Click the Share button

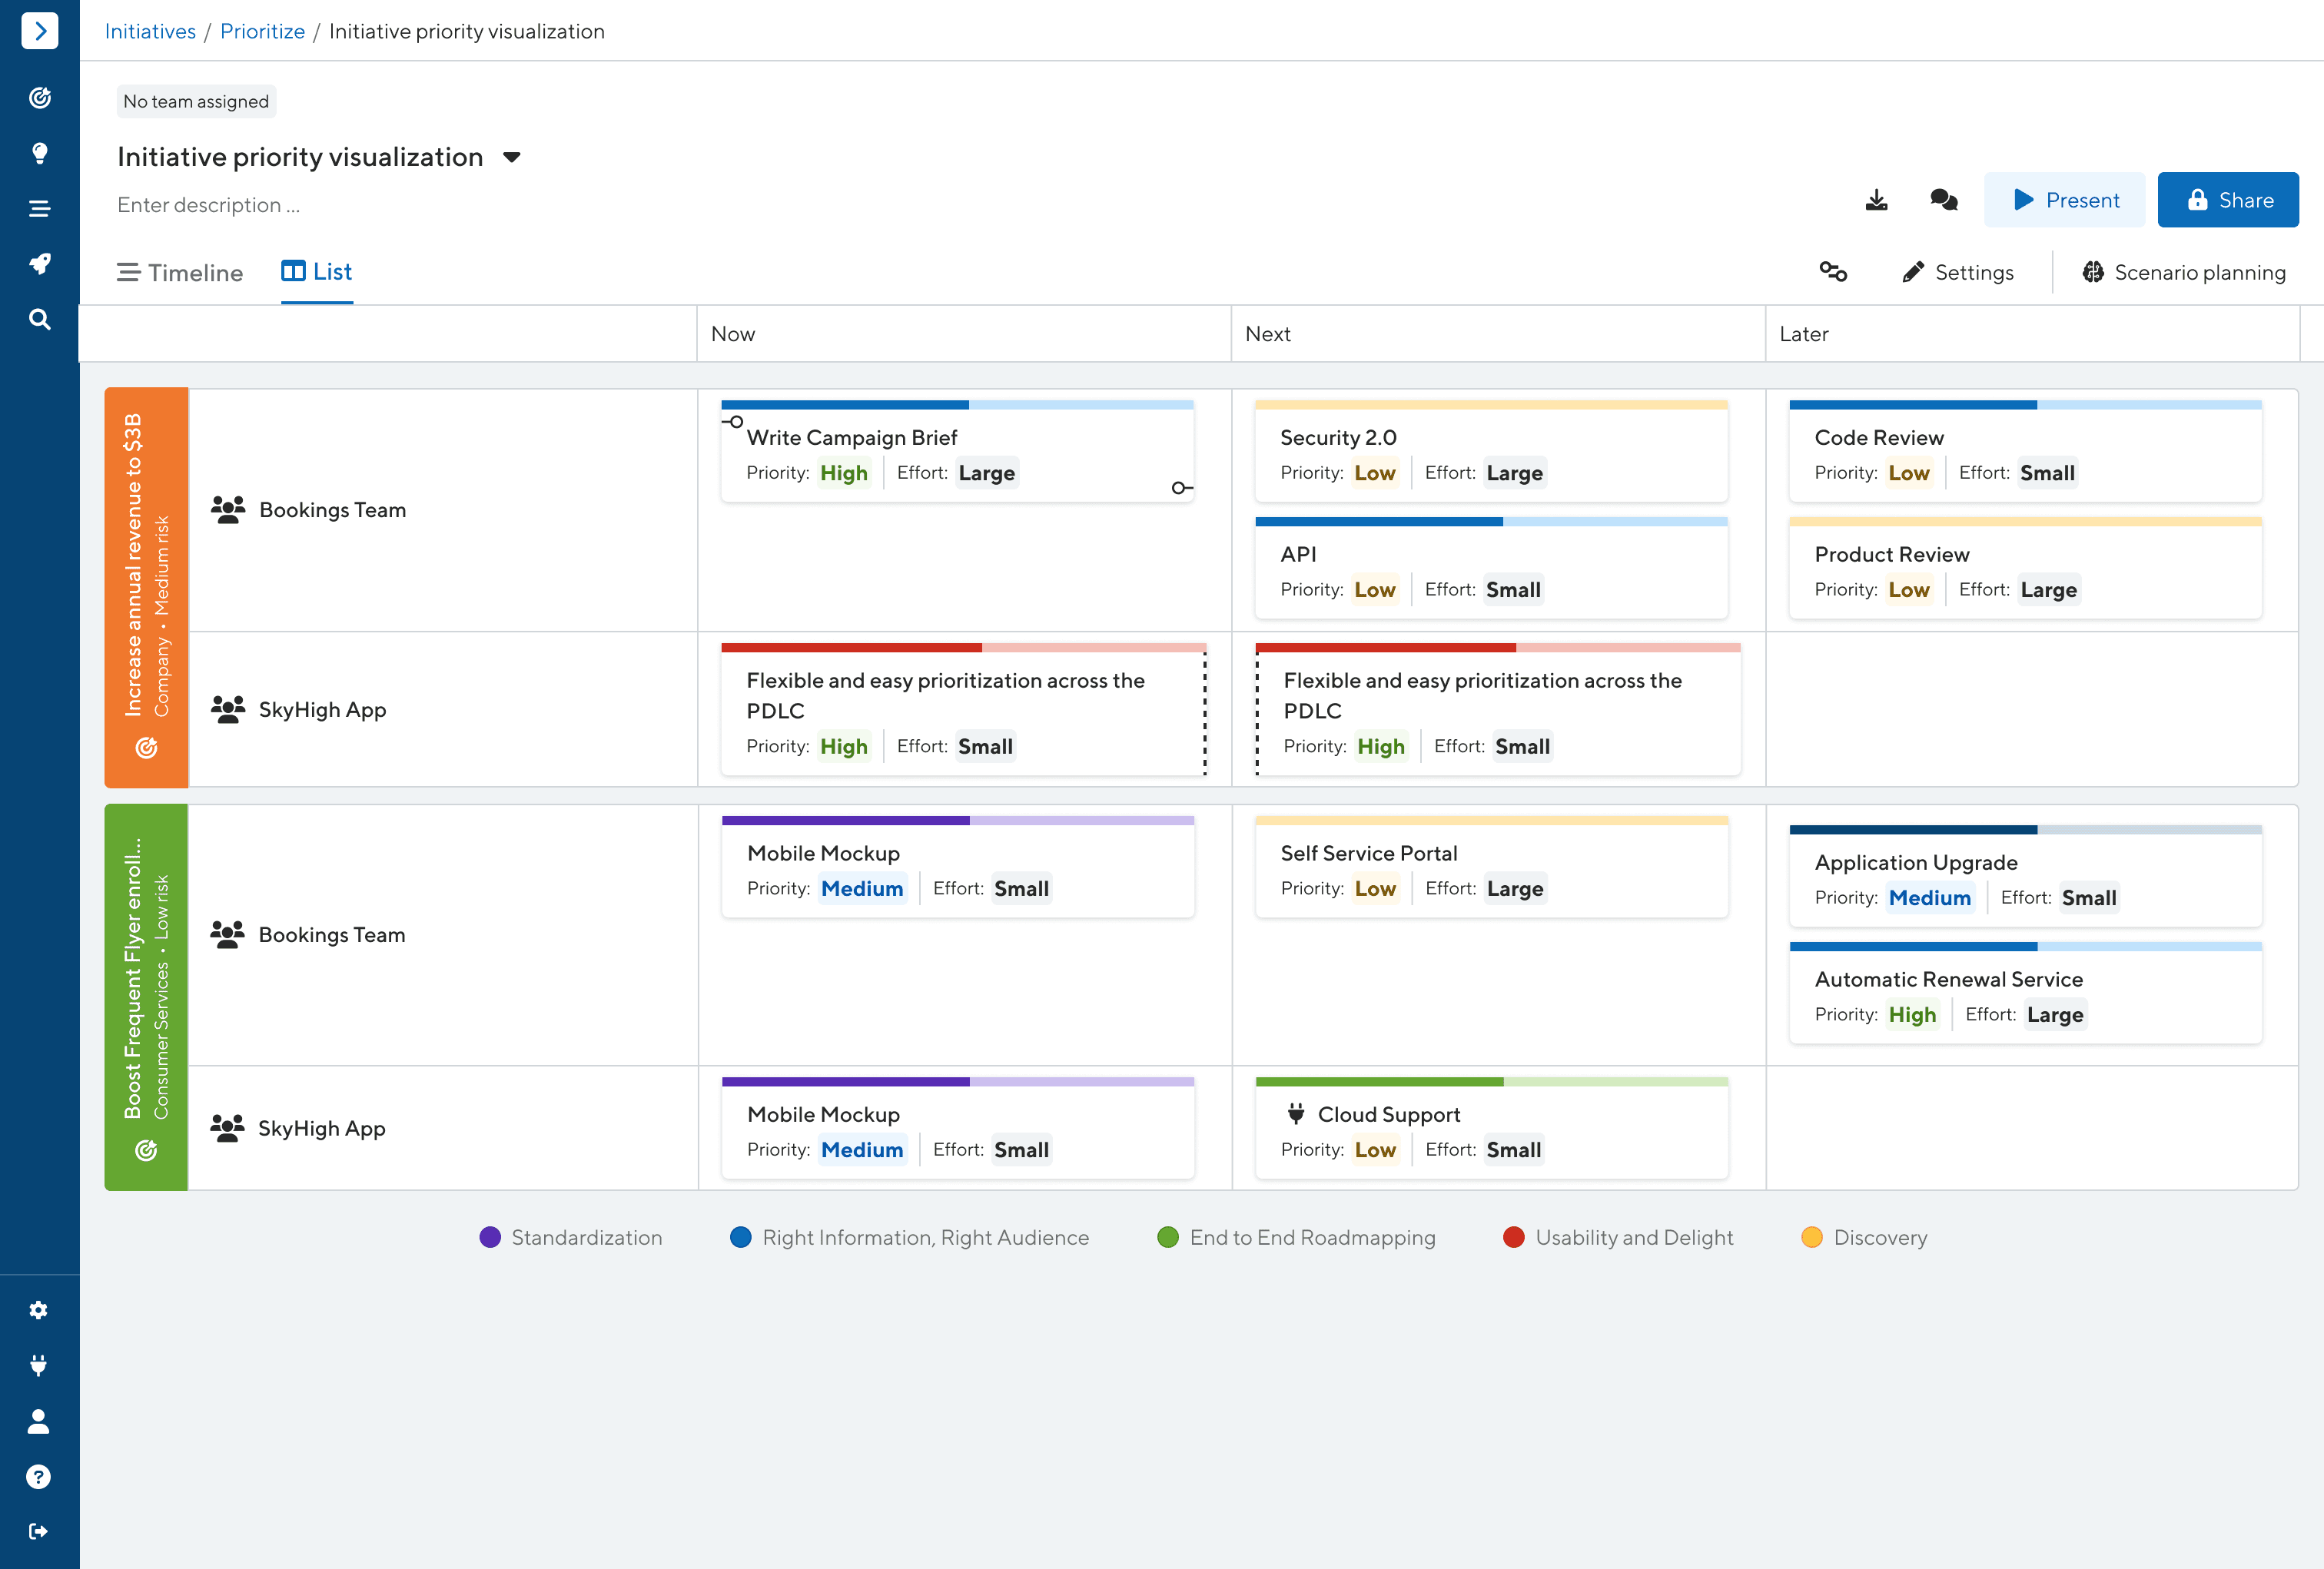(2227, 200)
